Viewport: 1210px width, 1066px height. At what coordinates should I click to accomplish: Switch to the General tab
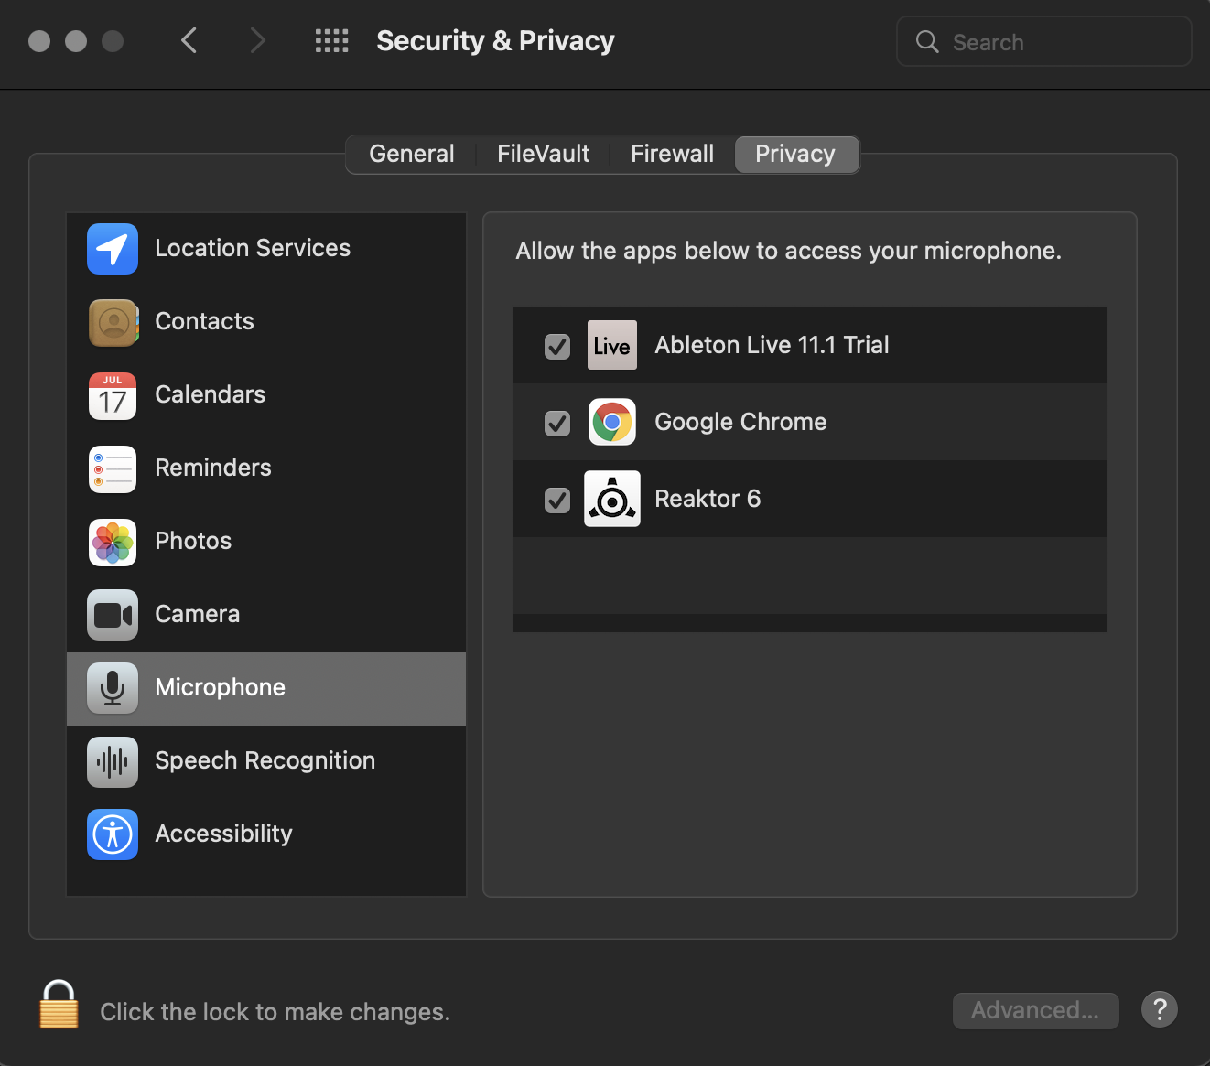pyautogui.click(x=411, y=154)
